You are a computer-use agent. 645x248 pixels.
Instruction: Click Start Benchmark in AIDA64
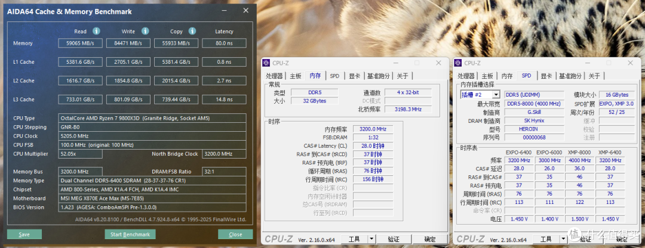click(x=130, y=234)
